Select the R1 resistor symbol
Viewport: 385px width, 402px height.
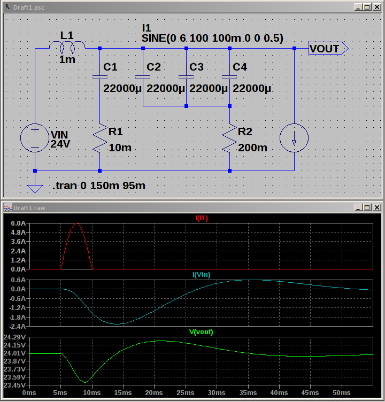(x=100, y=138)
